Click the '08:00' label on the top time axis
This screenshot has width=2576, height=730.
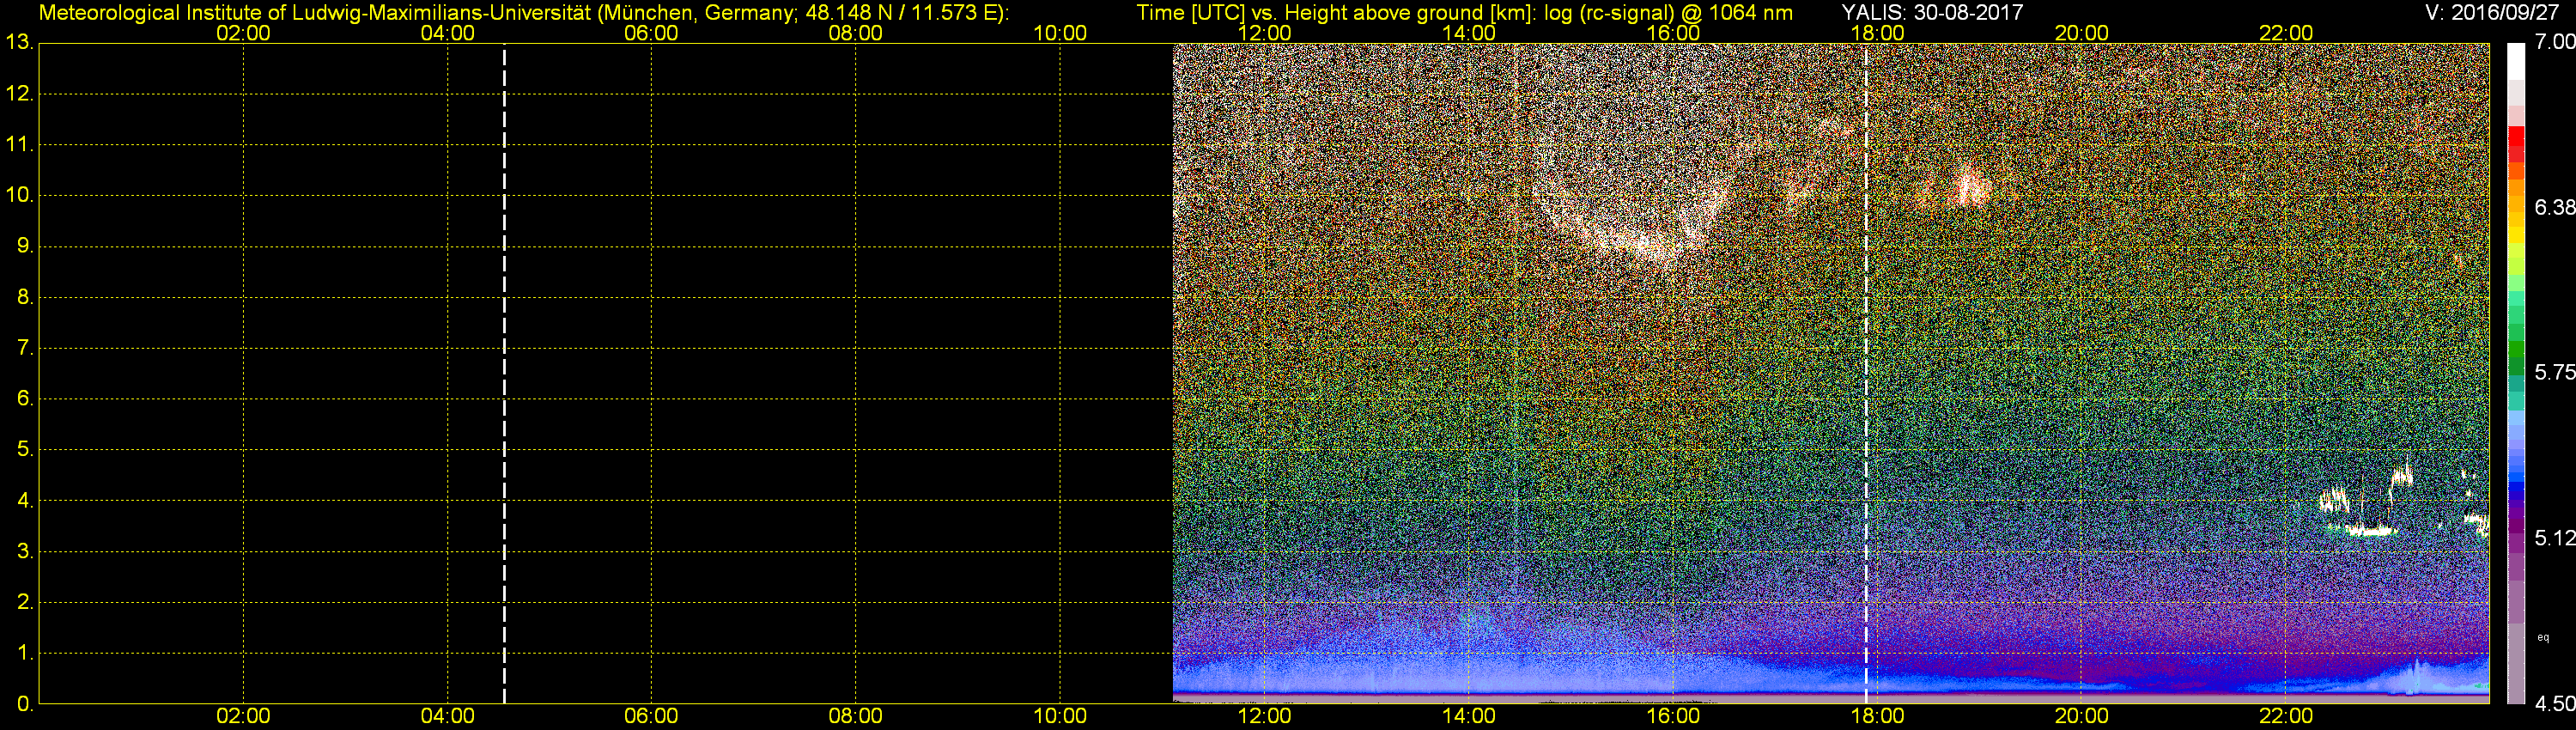pos(855,33)
